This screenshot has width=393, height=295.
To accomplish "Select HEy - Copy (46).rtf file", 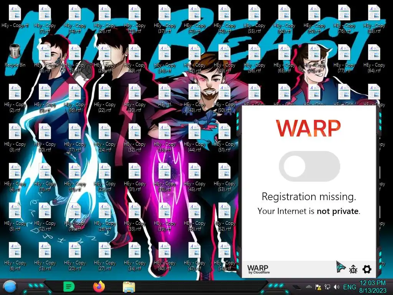I will click(195, 217).
